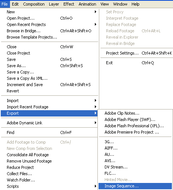The height and width of the screenshot is (190, 173).
Task: Choose 3G... export format
Action: 135,142
